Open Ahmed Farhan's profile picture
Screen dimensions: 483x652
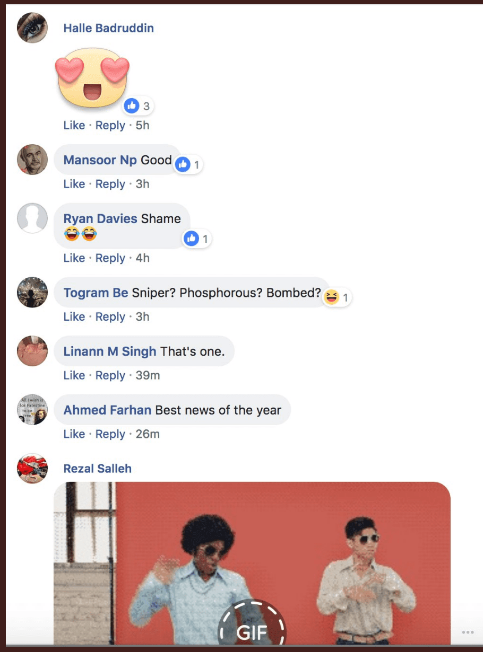(32, 410)
